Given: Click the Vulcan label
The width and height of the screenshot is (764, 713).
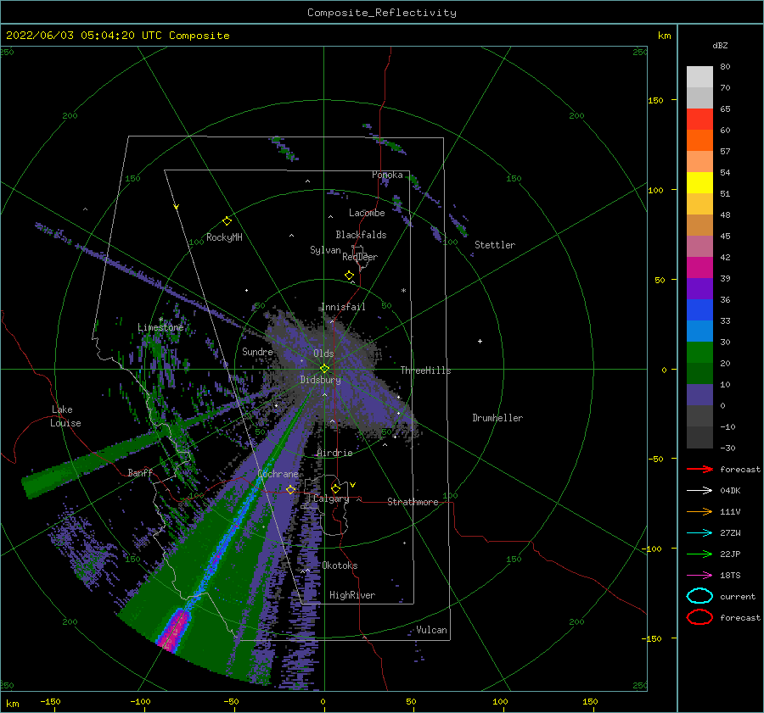Looking at the screenshot, I should coord(432,630).
